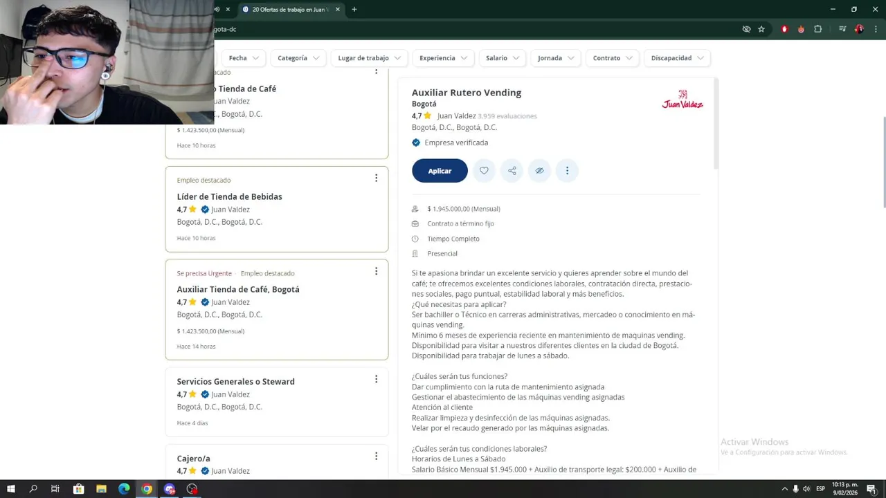The image size is (886, 498).
Task: Open File Explorer from taskbar
Action: point(101,489)
